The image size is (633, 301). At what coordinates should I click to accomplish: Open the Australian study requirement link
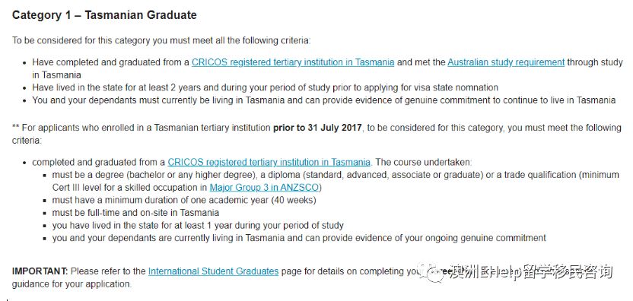(x=506, y=62)
